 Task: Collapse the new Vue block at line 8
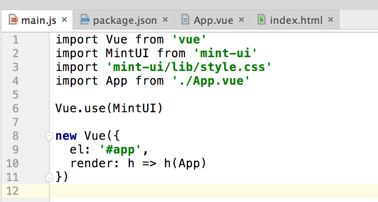click(49, 136)
